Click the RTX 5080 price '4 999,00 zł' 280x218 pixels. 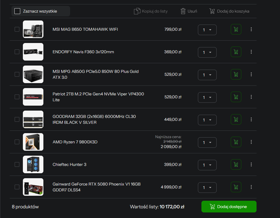tap(171, 187)
